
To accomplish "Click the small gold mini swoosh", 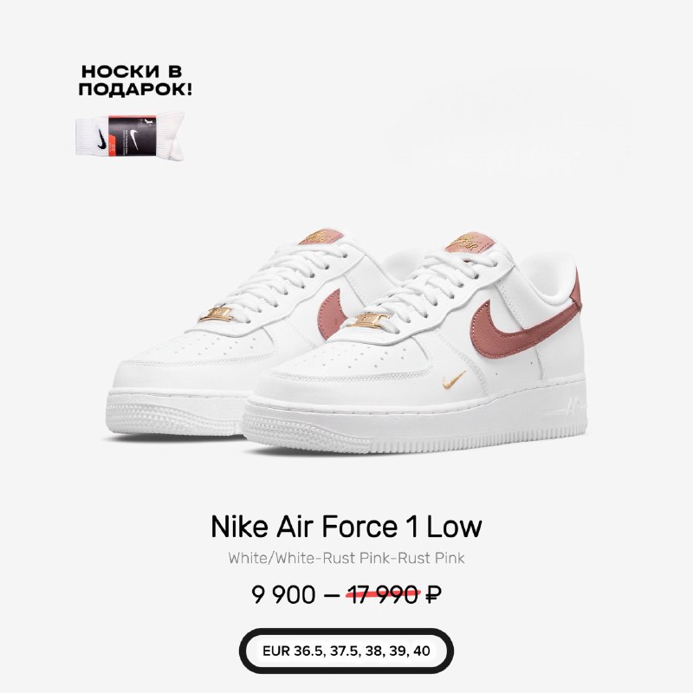I will tap(454, 379).
